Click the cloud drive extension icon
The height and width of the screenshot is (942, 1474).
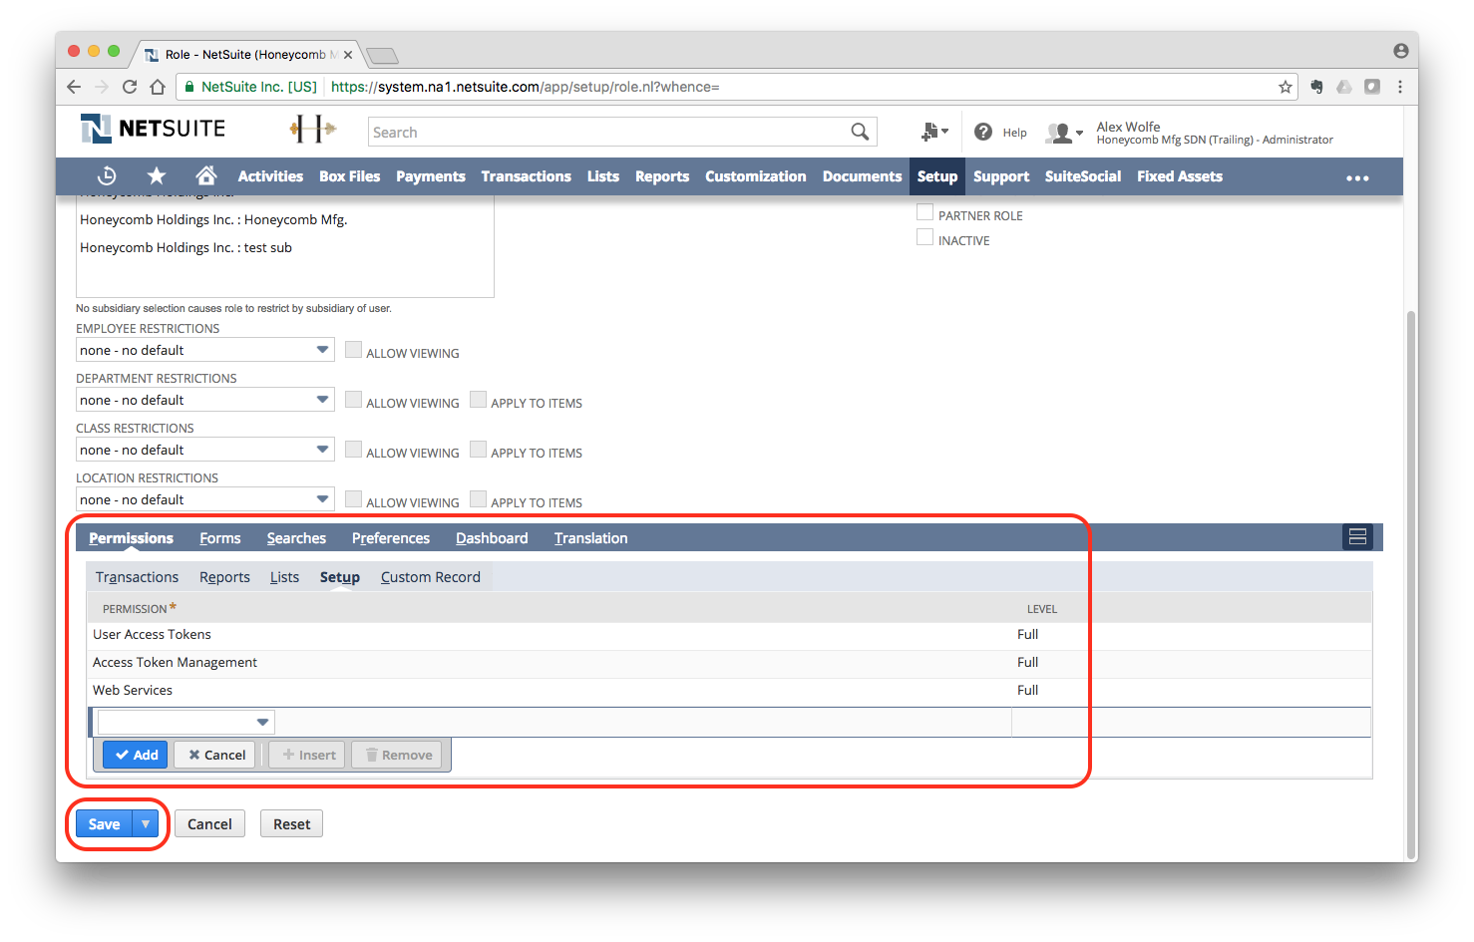1344,87
